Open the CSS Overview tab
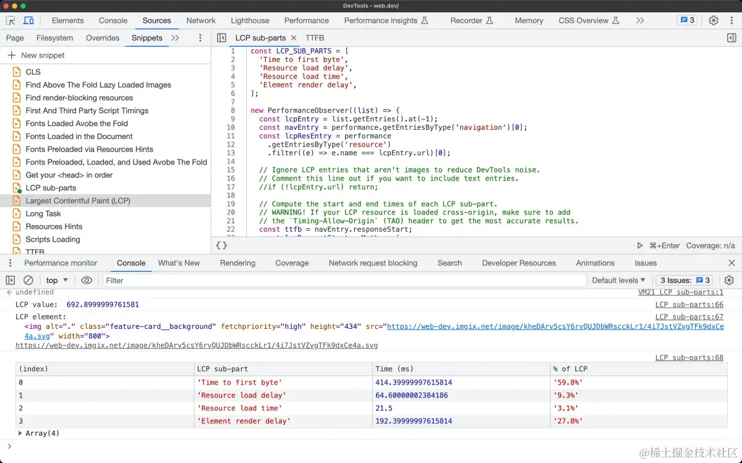Viewport: 742px width, 463px height. click(589, 20)
